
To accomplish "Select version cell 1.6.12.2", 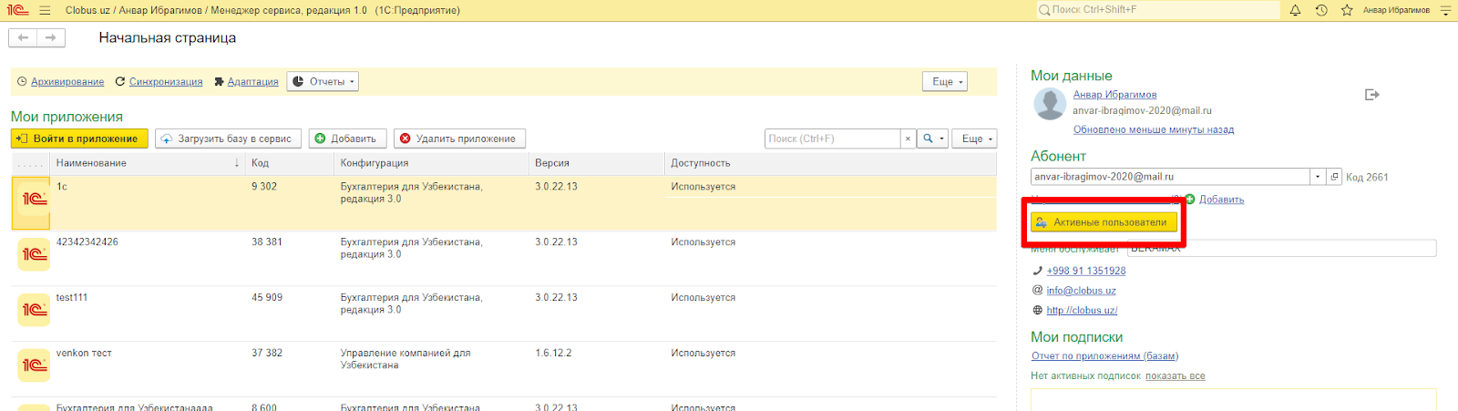I will coord(553,354).
